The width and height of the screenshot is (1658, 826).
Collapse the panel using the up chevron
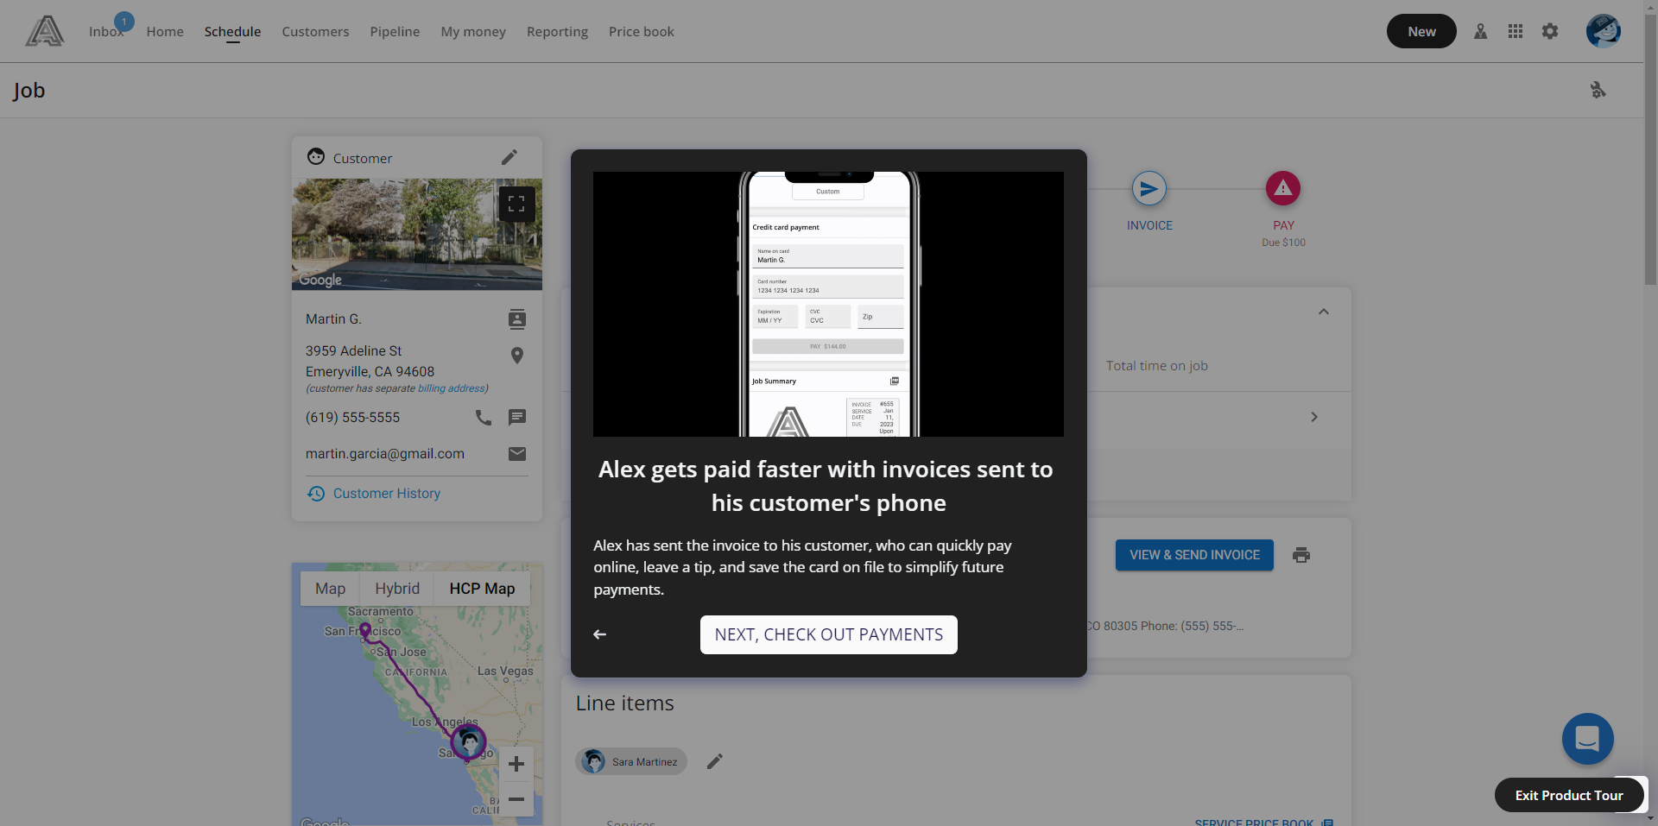[1323, 312]
